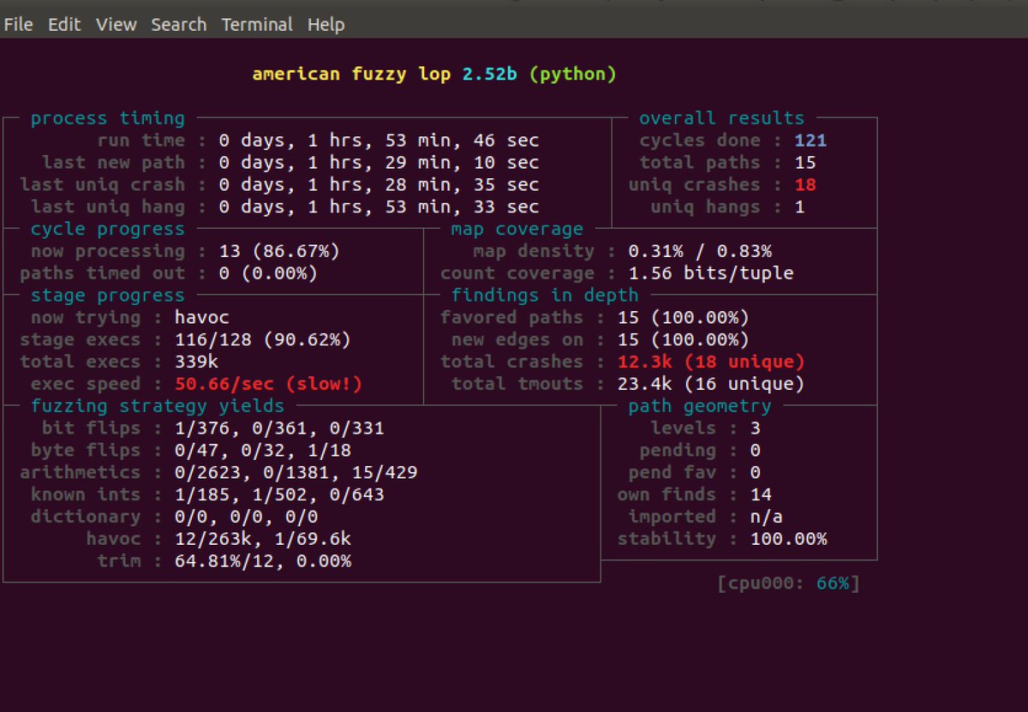Click the 'stability' label
The image size is (1028, 712).
point(666,540)
